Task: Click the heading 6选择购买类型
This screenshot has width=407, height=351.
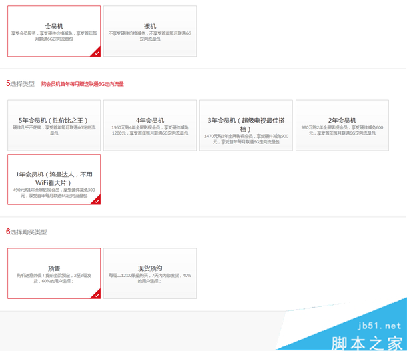Action: coord(26,232)
